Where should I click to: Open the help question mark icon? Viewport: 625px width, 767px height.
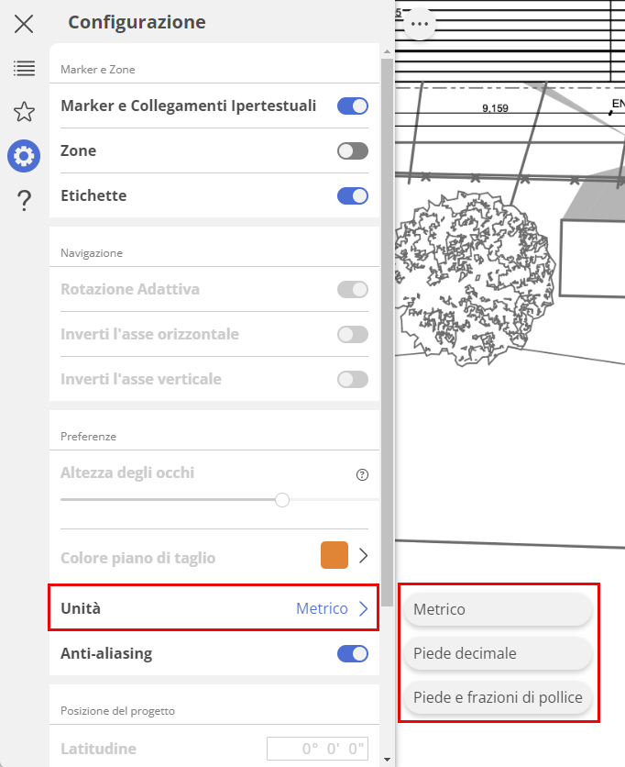point(24,200)
